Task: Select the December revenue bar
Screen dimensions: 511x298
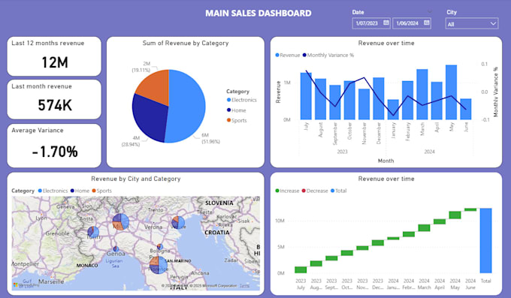Action: 379,98
